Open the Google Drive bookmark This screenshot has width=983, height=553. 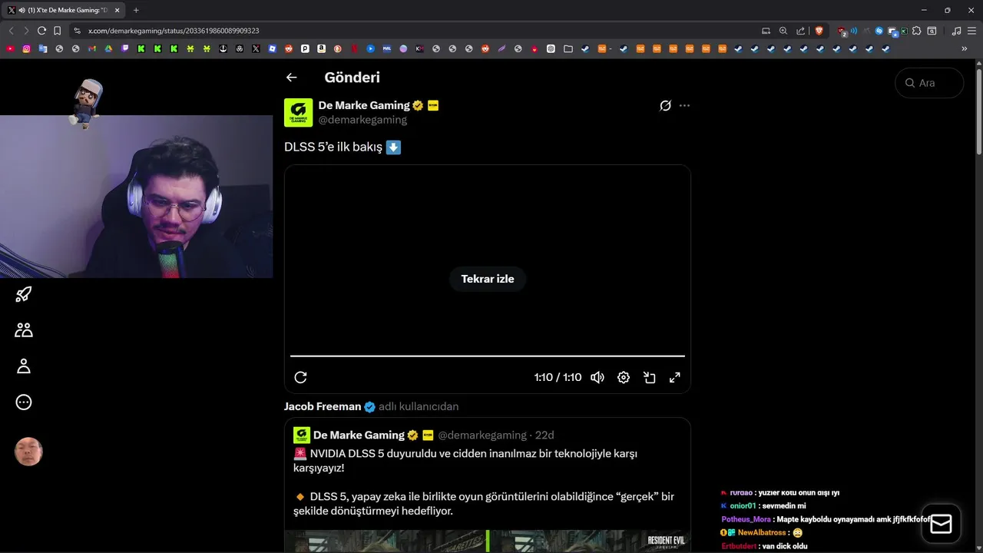click(x=108, y=48)
